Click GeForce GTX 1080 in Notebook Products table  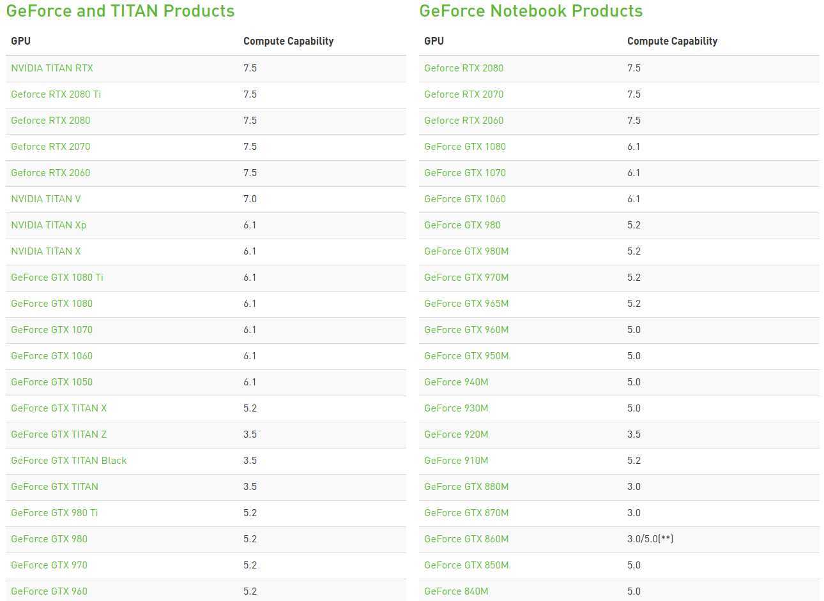click(465, 147)
